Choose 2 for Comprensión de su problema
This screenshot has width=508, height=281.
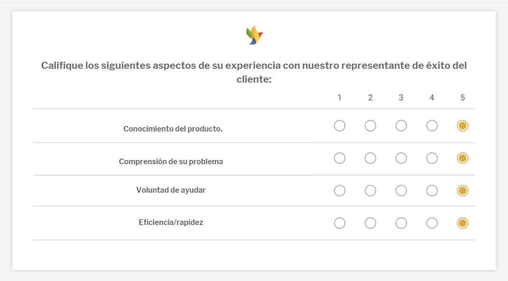(x=370, y=158)
